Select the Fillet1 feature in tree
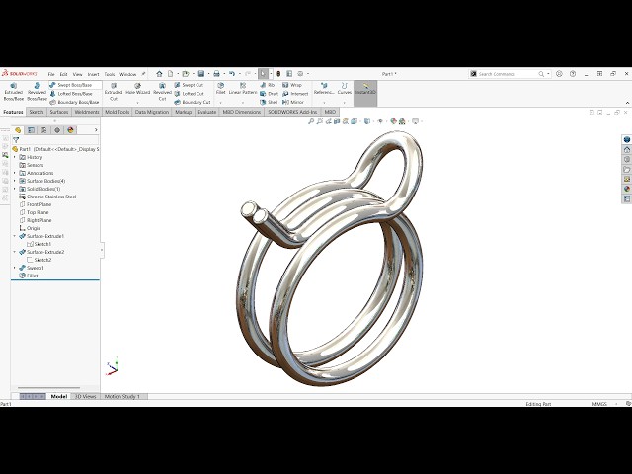The image size is (632, 474). [33, 276]
